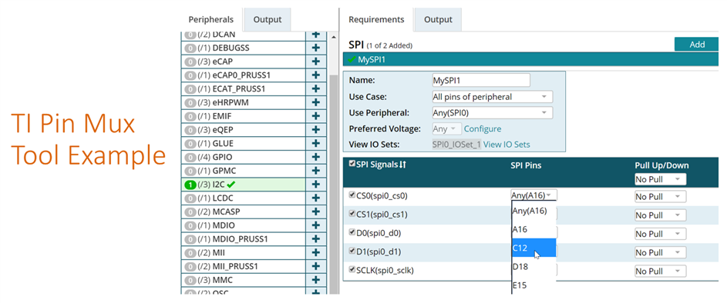Add an eQEP peripheral via plus icon

click(x=316, y=129)
